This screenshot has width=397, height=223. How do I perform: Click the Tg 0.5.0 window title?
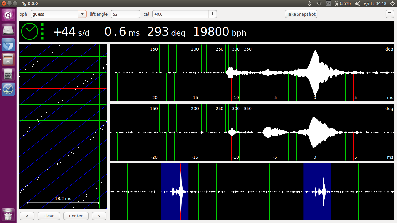click(30, 3)
